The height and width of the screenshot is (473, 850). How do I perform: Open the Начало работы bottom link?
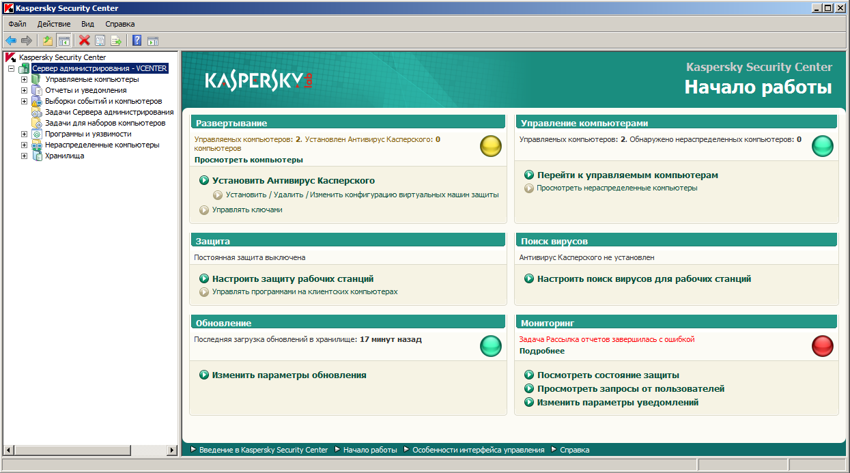tap(370, 450)
